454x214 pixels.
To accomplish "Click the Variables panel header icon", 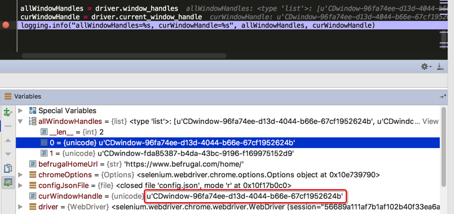I will pos(8,96).
